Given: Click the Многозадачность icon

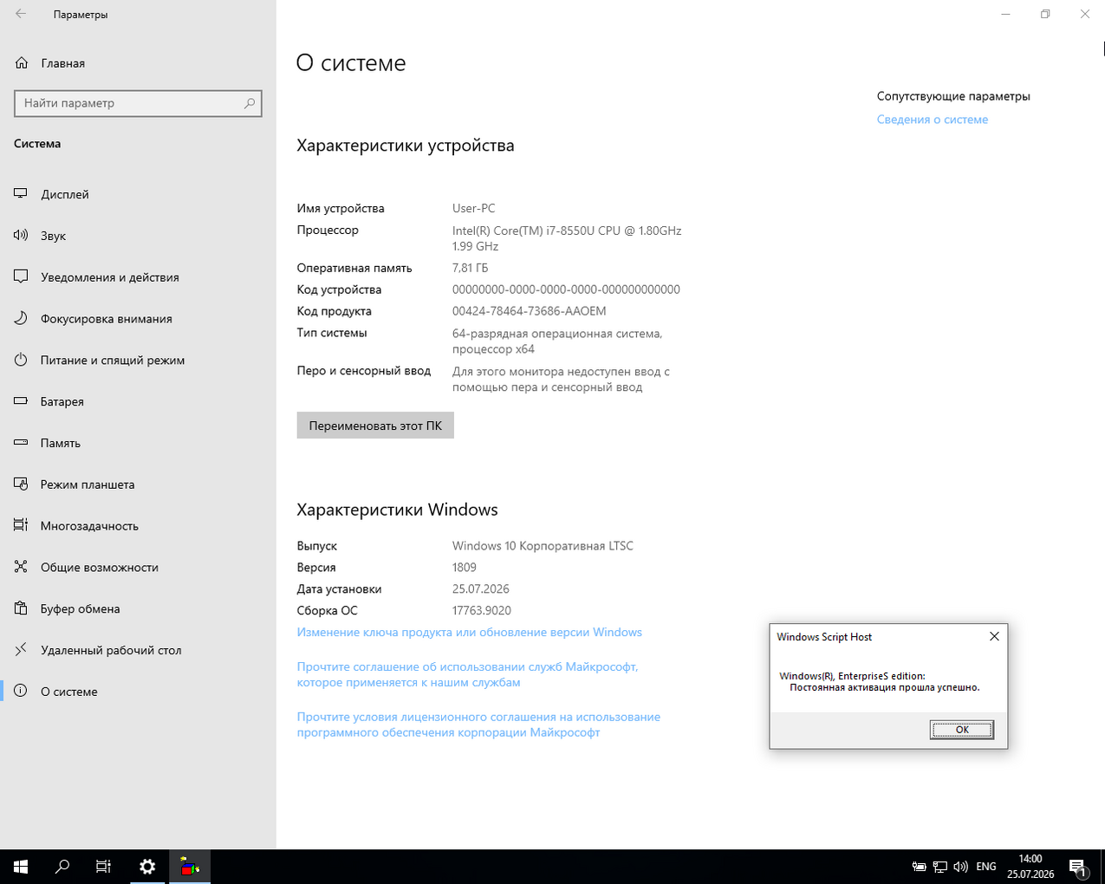Looking at the screenshot, I should pyautogui.click(x=21, y=526).
